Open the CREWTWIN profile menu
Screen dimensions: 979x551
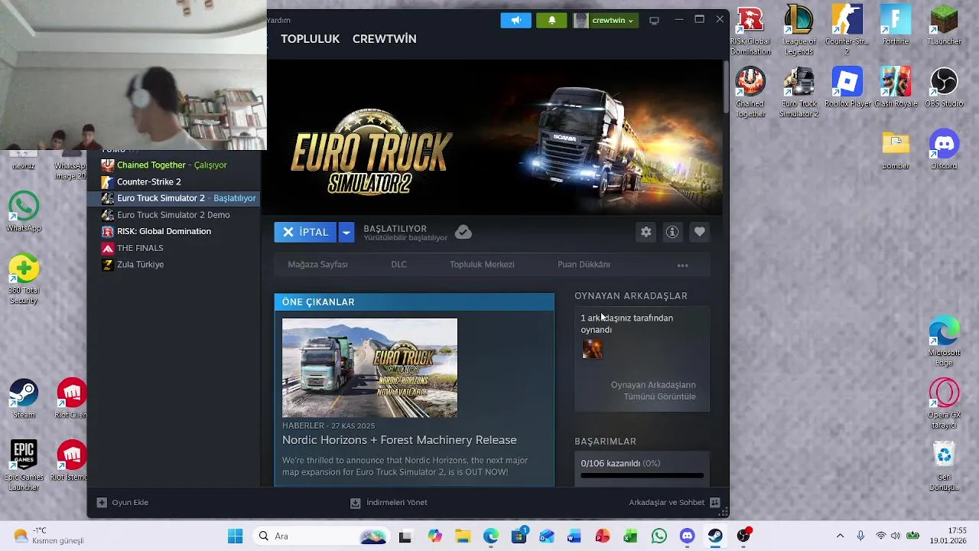(x=384, y=39)
